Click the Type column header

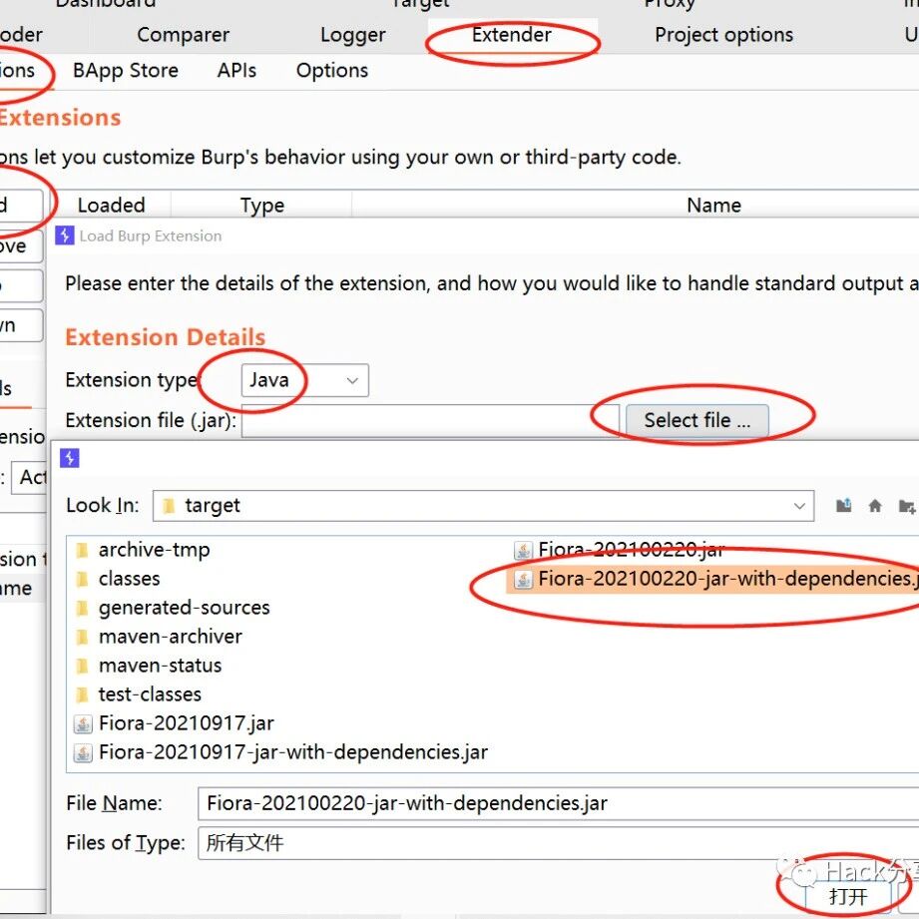point(262,206)
